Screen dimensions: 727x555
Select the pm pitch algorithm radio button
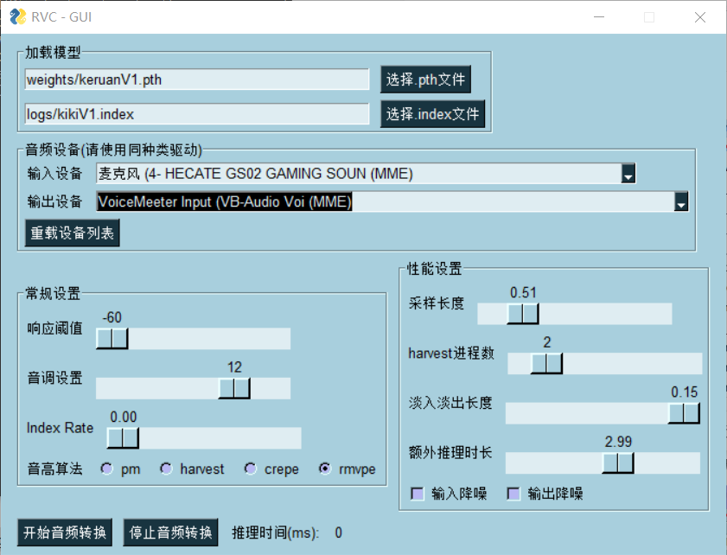click(x=107, y=469)
